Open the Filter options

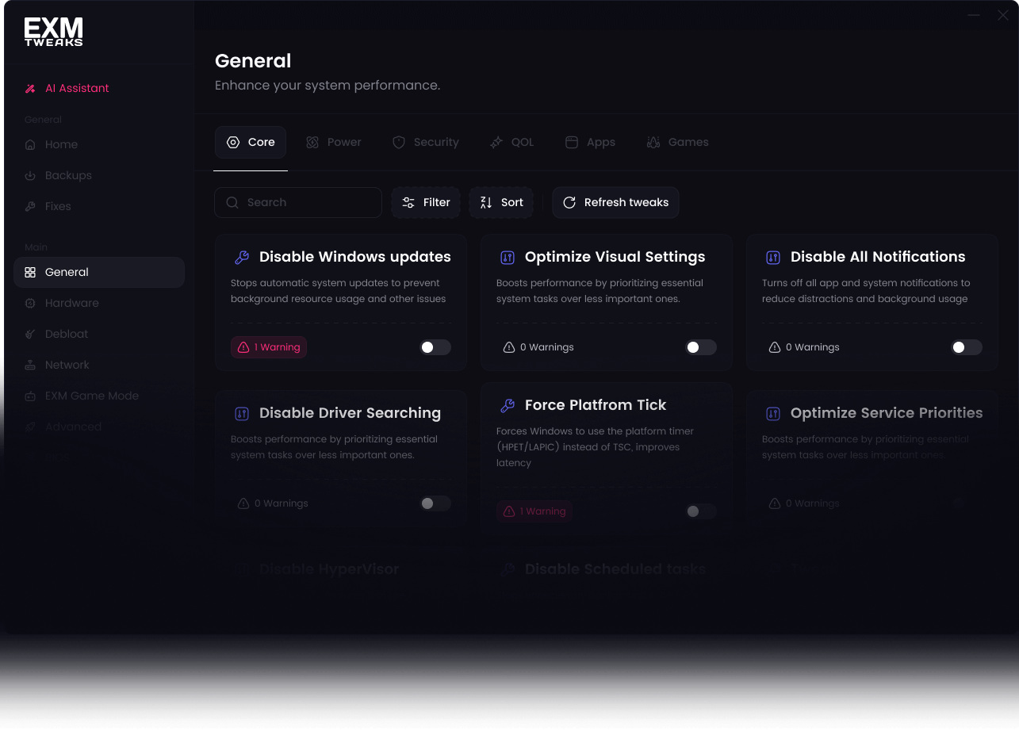pos(426,202)
